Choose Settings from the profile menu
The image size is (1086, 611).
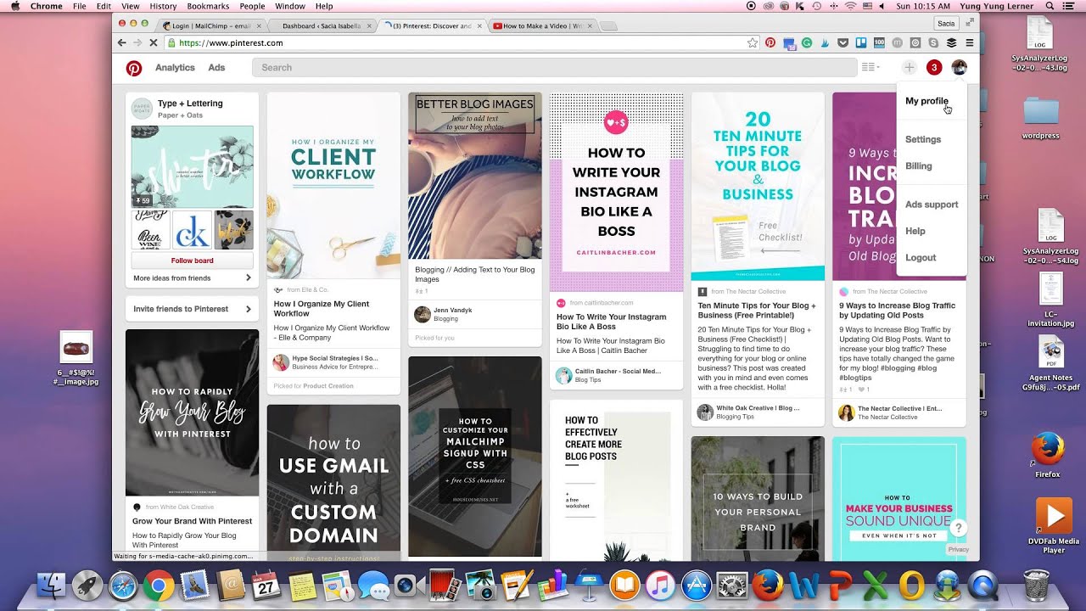[923, 139]
